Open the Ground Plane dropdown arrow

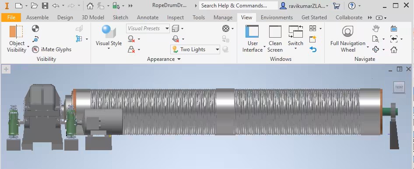point(183,39)
